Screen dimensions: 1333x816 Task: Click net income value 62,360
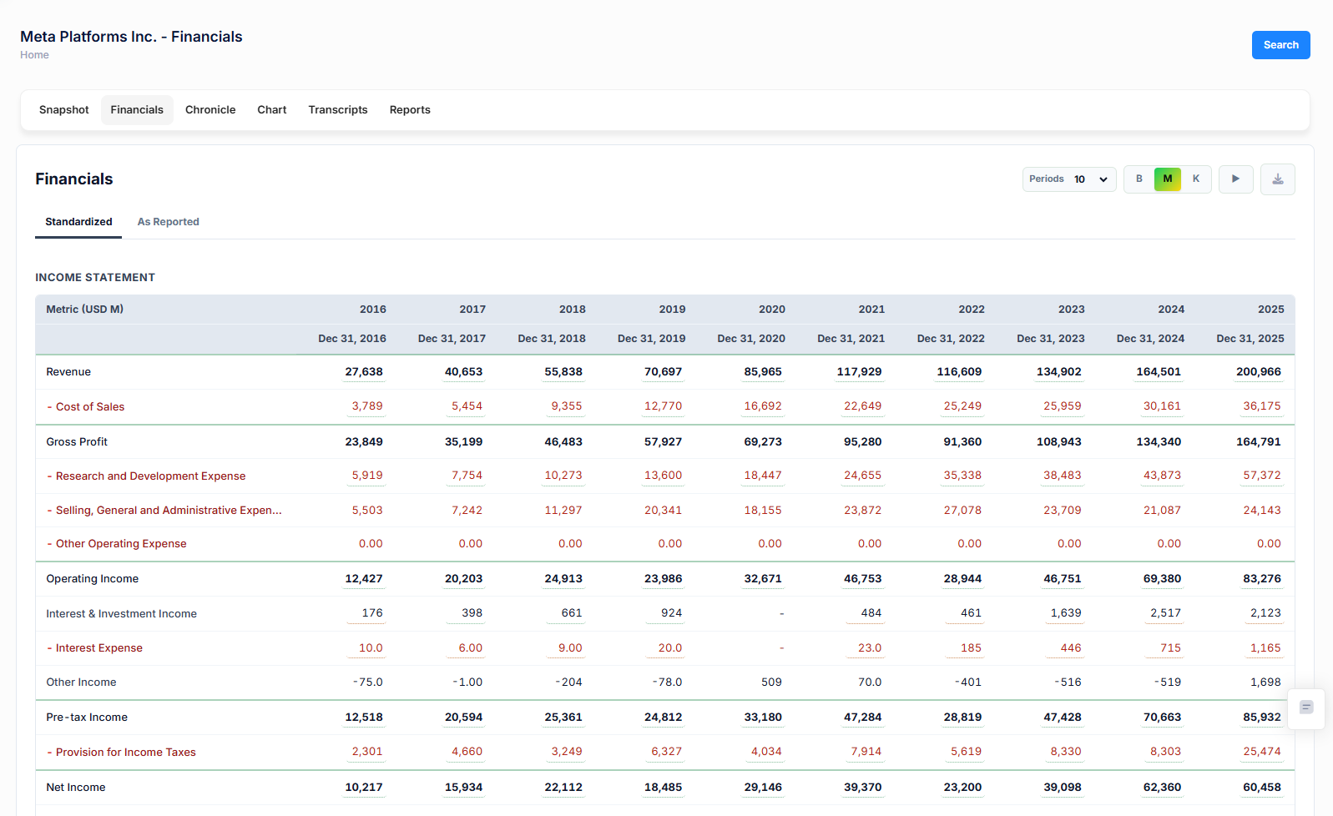coord(1162,788)
